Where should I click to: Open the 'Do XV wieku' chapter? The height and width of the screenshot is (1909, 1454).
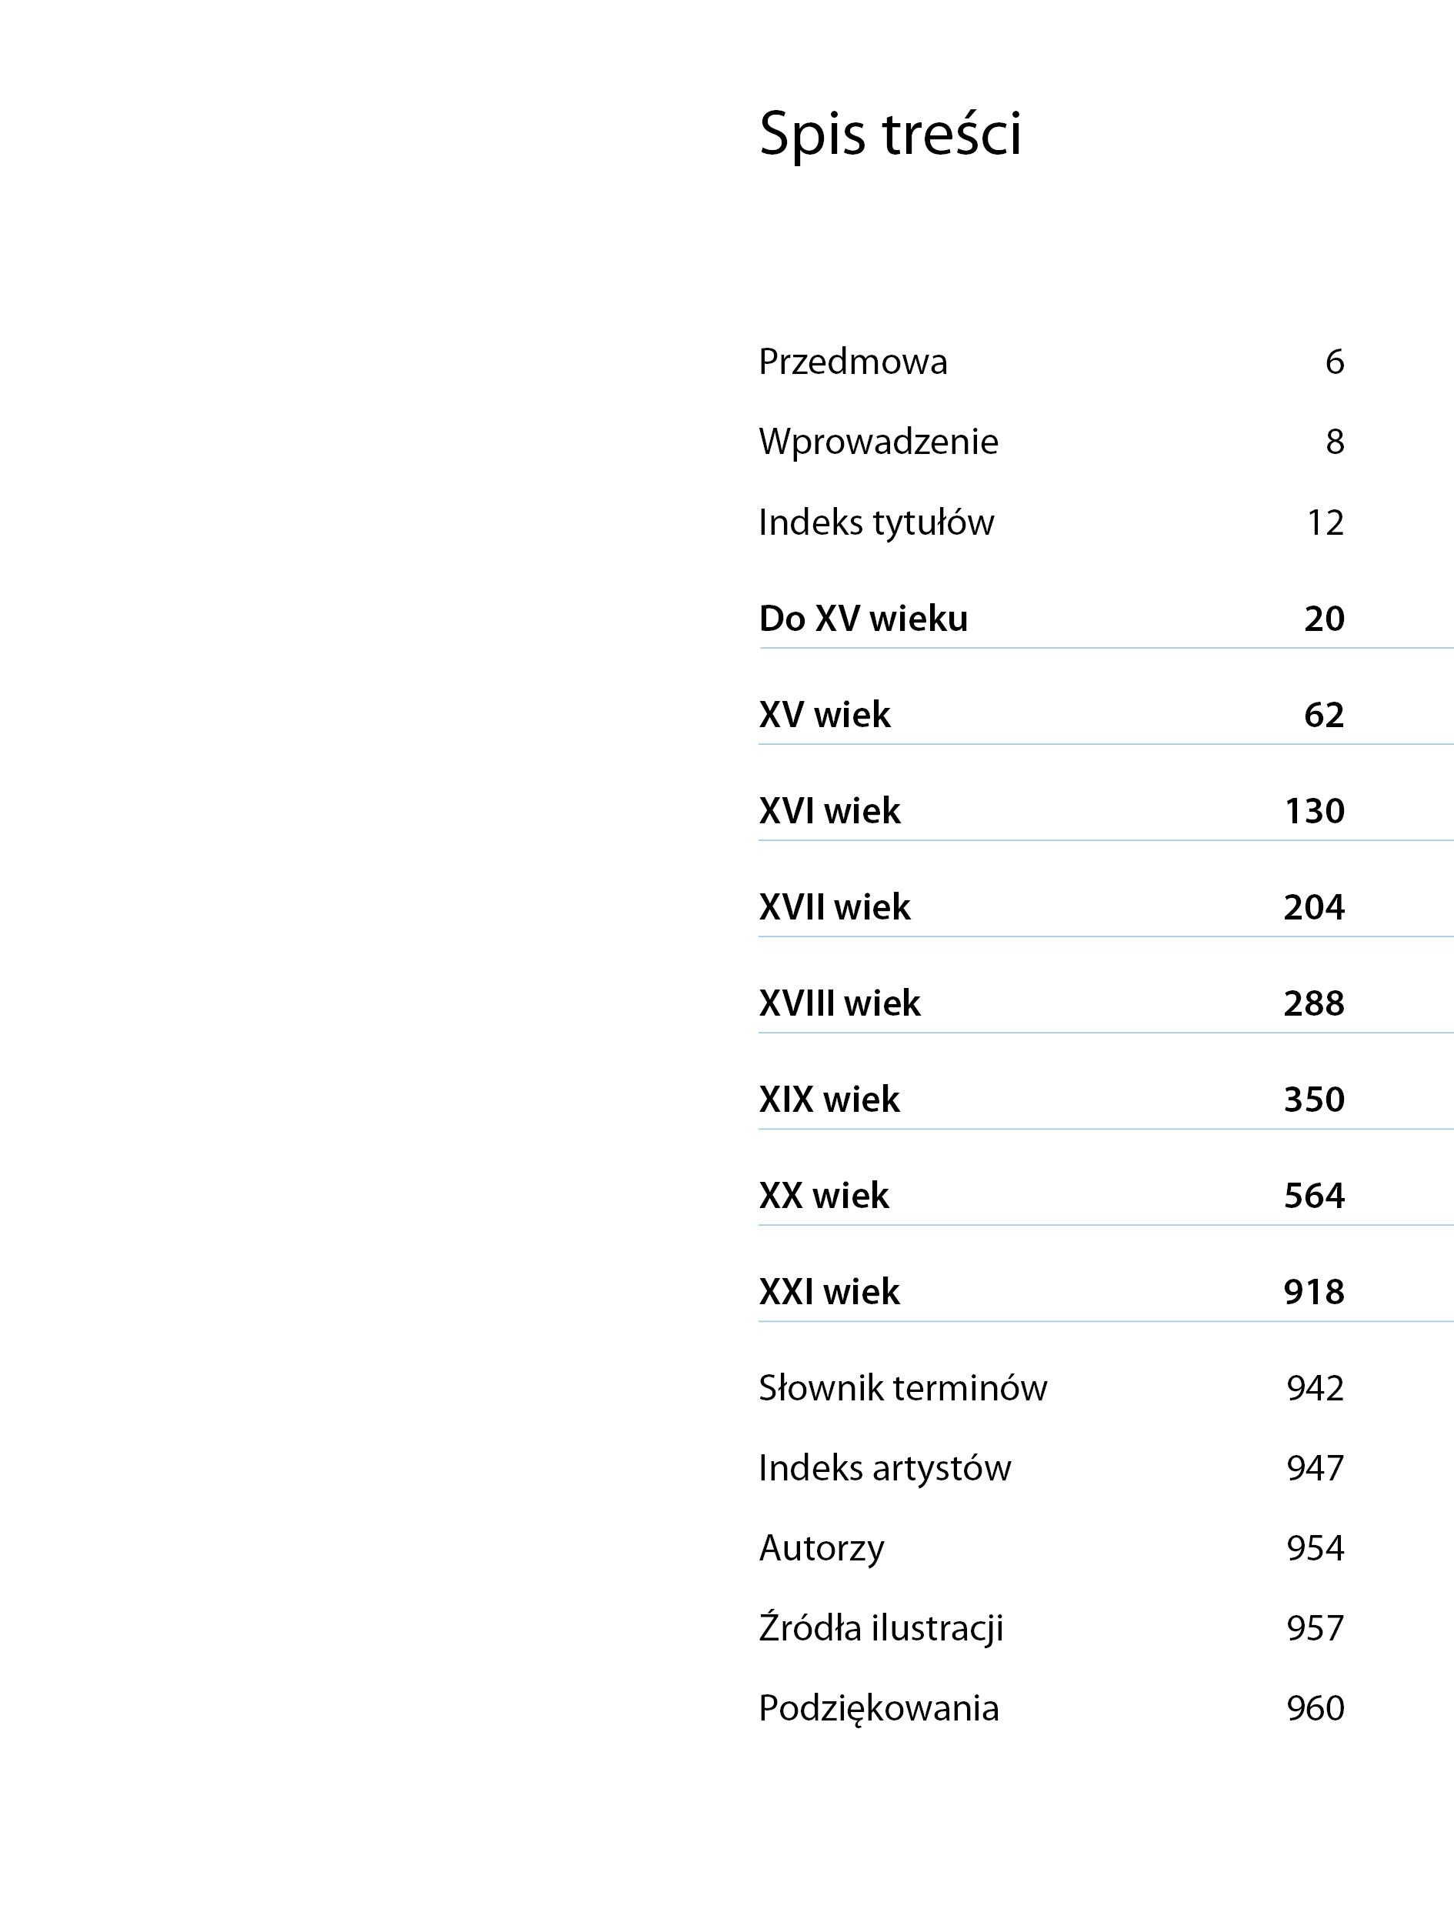(863, 618)
